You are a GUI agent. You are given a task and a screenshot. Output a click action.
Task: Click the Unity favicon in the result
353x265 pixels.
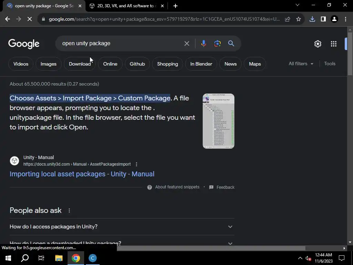(x=14, y=161)
